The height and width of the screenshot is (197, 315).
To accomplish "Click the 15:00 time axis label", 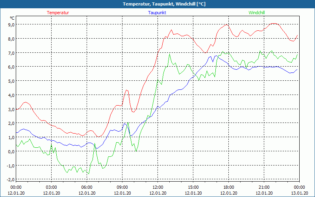I will [193, 188].
